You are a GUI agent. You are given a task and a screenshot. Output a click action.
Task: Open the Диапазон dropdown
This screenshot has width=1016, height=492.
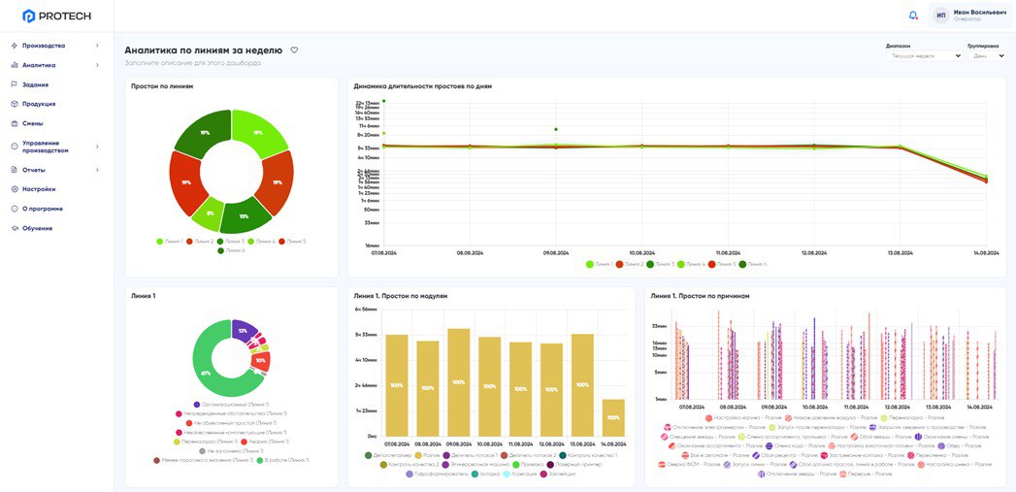pos(924,55)
